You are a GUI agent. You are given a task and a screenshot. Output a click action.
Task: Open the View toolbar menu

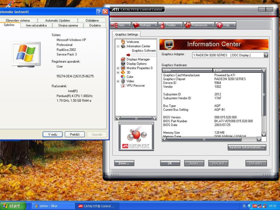point(121,25)
